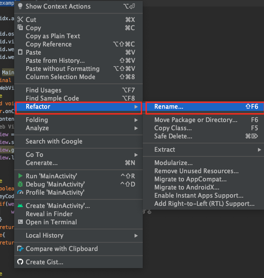Select Copy Class... entry
Viewport: 264px width, 278px height.
tap(203, 128)
